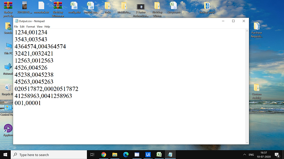
Task: Open the File menu in Notepad
Action: (16, 27)
